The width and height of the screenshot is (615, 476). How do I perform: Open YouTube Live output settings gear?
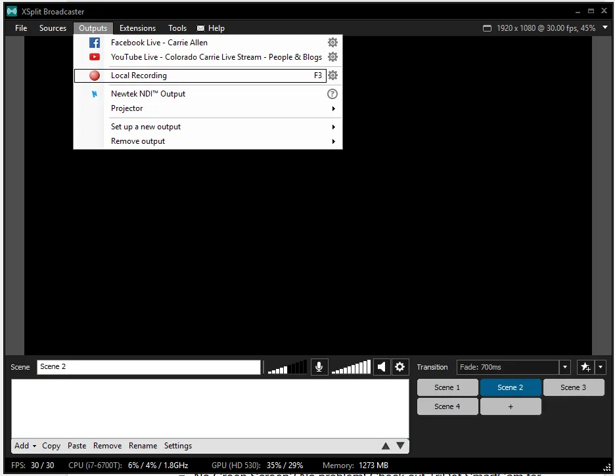tap(332, 57)
